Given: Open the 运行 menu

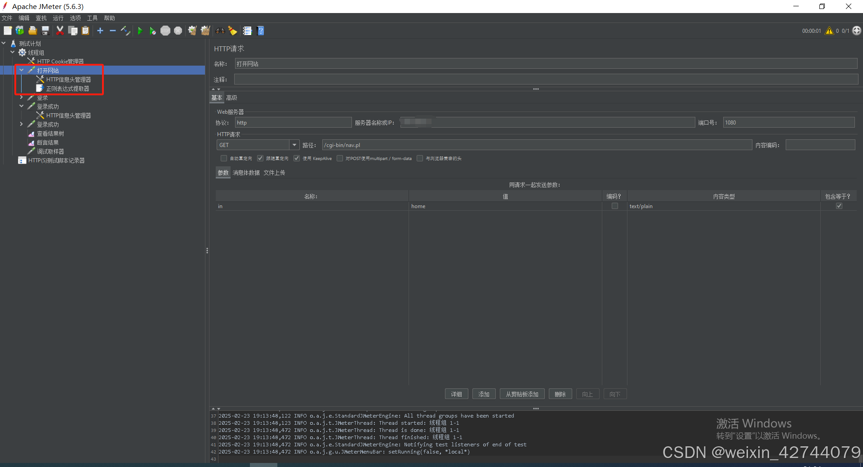Looking at the screenshot, I should click(x=58, y=18).
